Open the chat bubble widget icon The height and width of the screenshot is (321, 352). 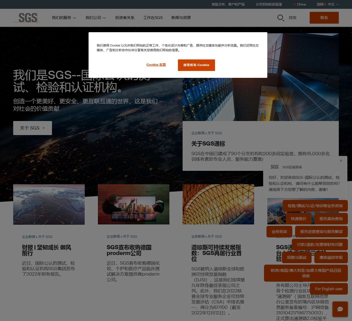coord(340,309)
